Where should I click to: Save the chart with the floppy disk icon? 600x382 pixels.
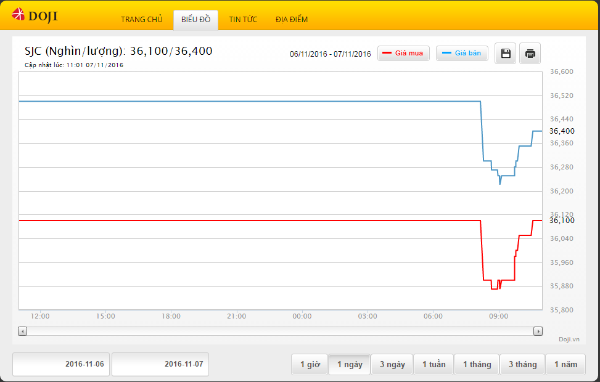pyautogui.click(x=506, y=53)
